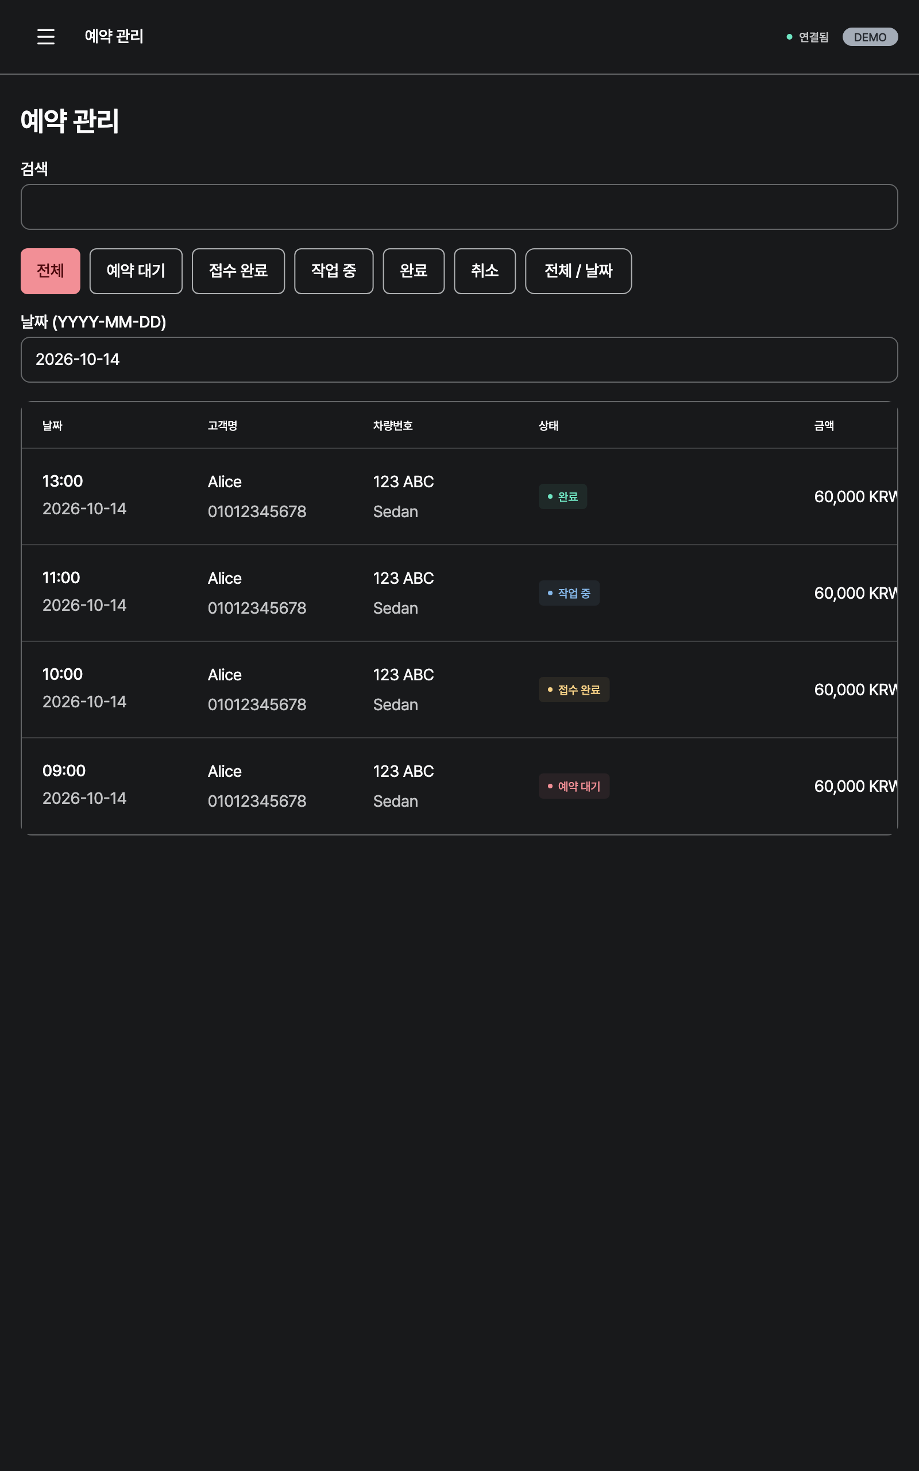The image size is (919, 1471).
Task: Click 123 ABC in the 13:00 row
Action: [x=404, y=482]
